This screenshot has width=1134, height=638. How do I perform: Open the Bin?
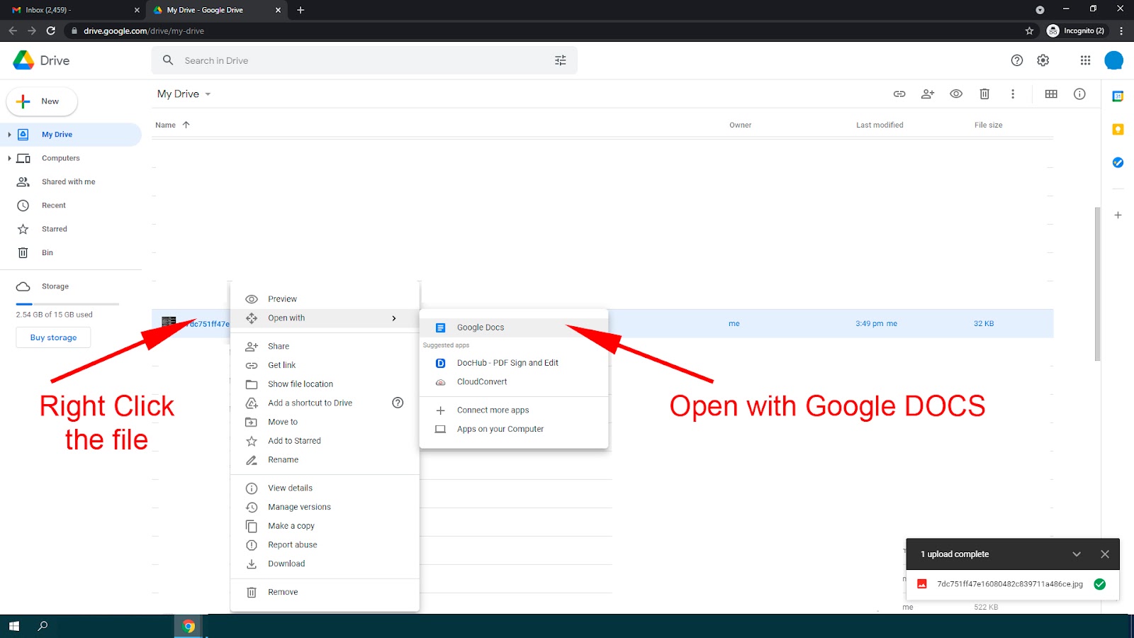click(47, 252)
